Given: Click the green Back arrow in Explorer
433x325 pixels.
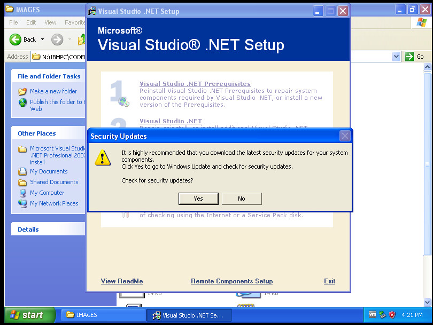Looking at the screenshot, I should [x=16, y=39].
